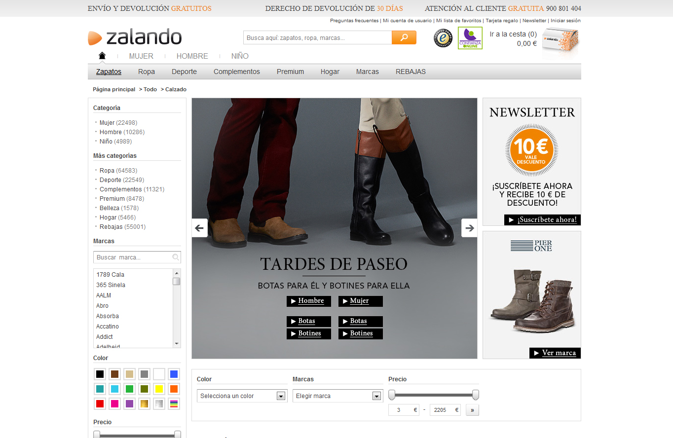This screenshot has width=673, height=438.
Task: Open the Zalando logo home link
Action: (x=135, y=37)
